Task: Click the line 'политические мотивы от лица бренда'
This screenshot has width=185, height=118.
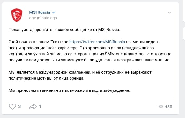Action: 46,78
